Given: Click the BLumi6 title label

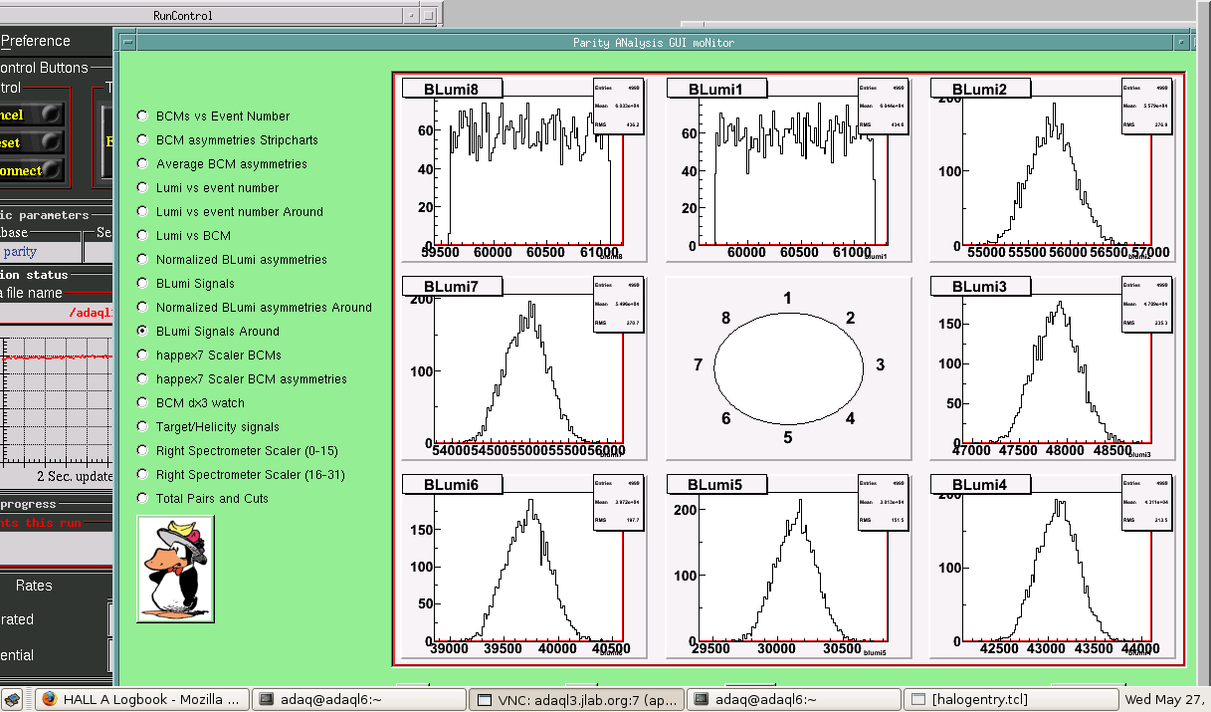Looking at the screenshot, I should click(453, 485).
